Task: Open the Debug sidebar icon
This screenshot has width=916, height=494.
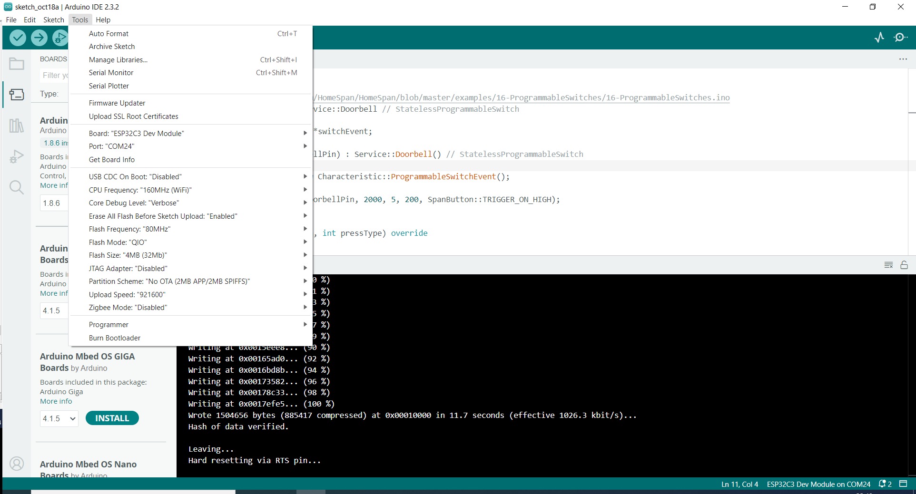Action: (x=17, y=156)
